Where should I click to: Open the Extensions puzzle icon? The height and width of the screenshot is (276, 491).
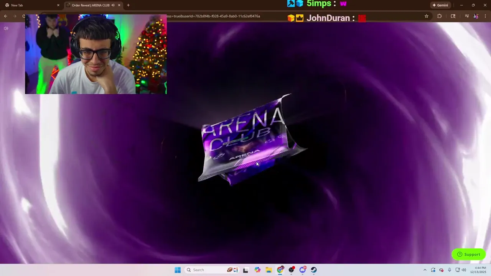[x=440, y=16]
